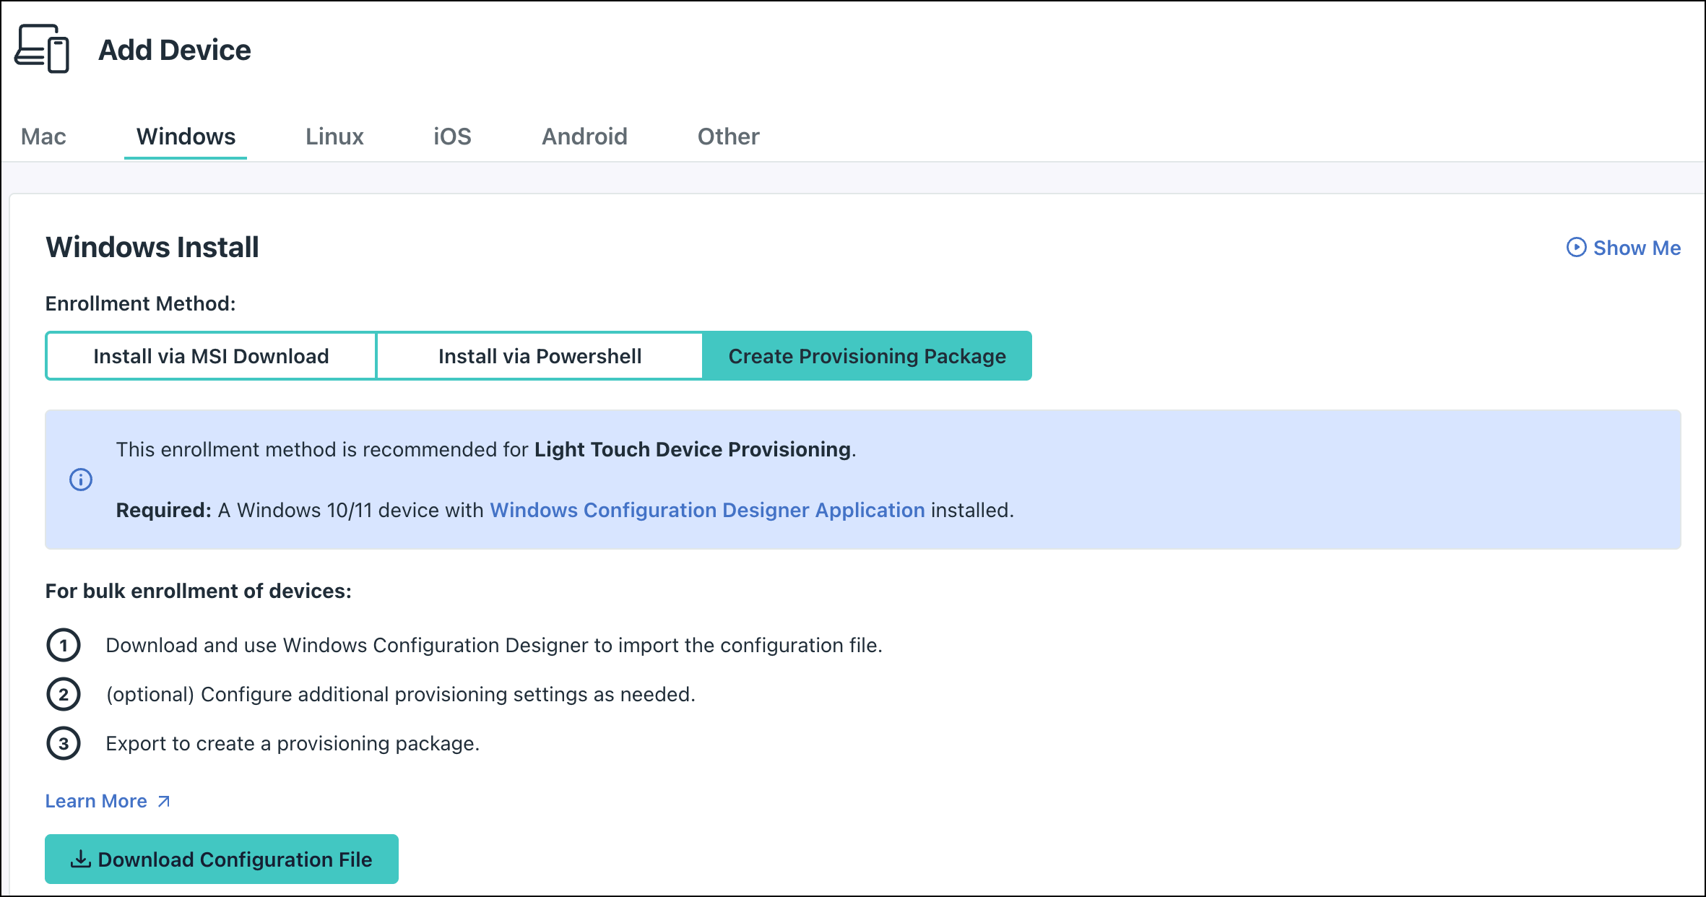The image size is (1706, 897).
Task: Click the step 2 numbered circle
Action: click(x=64, y=695)
